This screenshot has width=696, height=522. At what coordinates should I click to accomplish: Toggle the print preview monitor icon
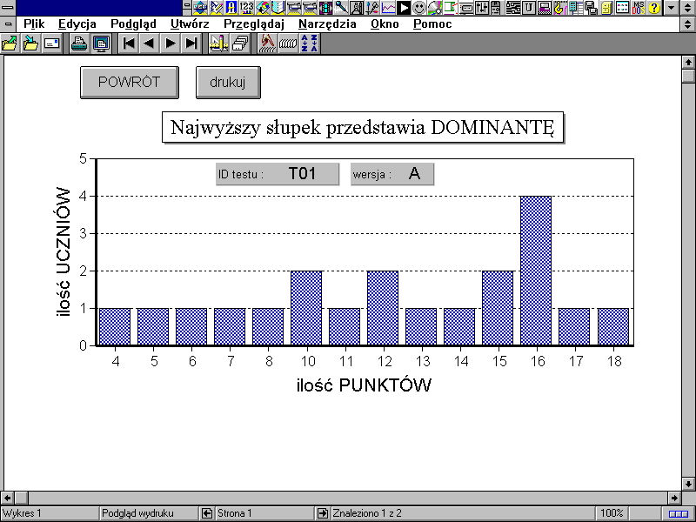(x=101, y=43)
